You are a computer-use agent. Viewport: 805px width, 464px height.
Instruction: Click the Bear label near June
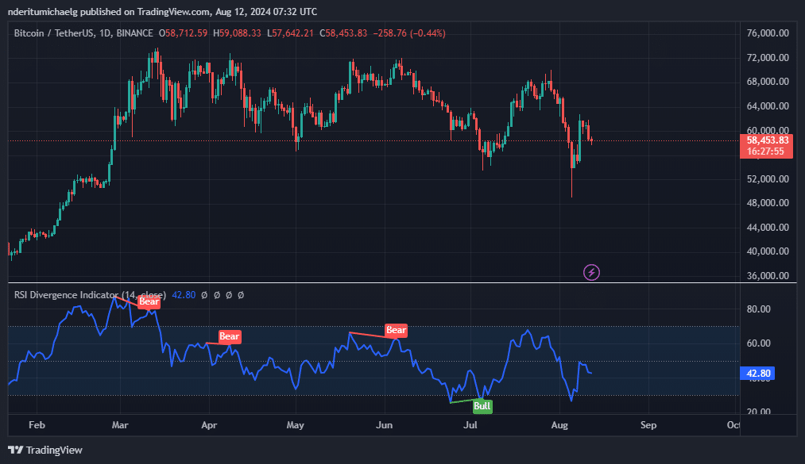pyautogui.click(x=396, y=330)
